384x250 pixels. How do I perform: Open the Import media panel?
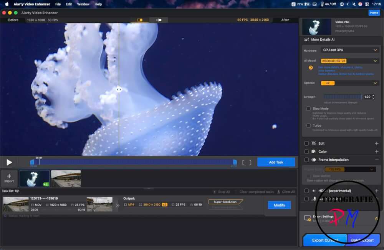coord(9,178)
